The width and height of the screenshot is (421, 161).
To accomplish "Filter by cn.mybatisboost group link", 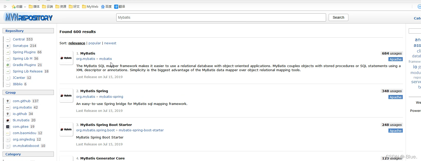I will click(x=26, y=146).
